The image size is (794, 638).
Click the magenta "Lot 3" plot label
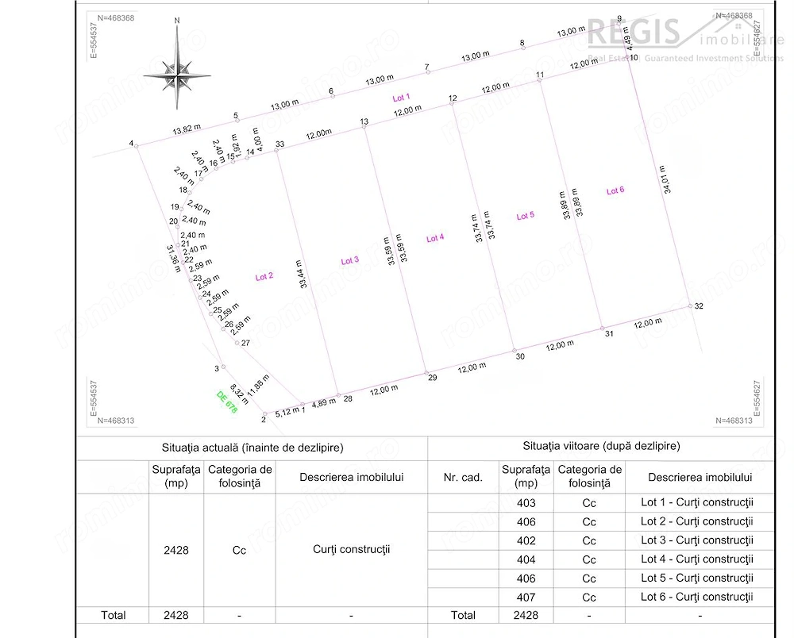(349, 260)
